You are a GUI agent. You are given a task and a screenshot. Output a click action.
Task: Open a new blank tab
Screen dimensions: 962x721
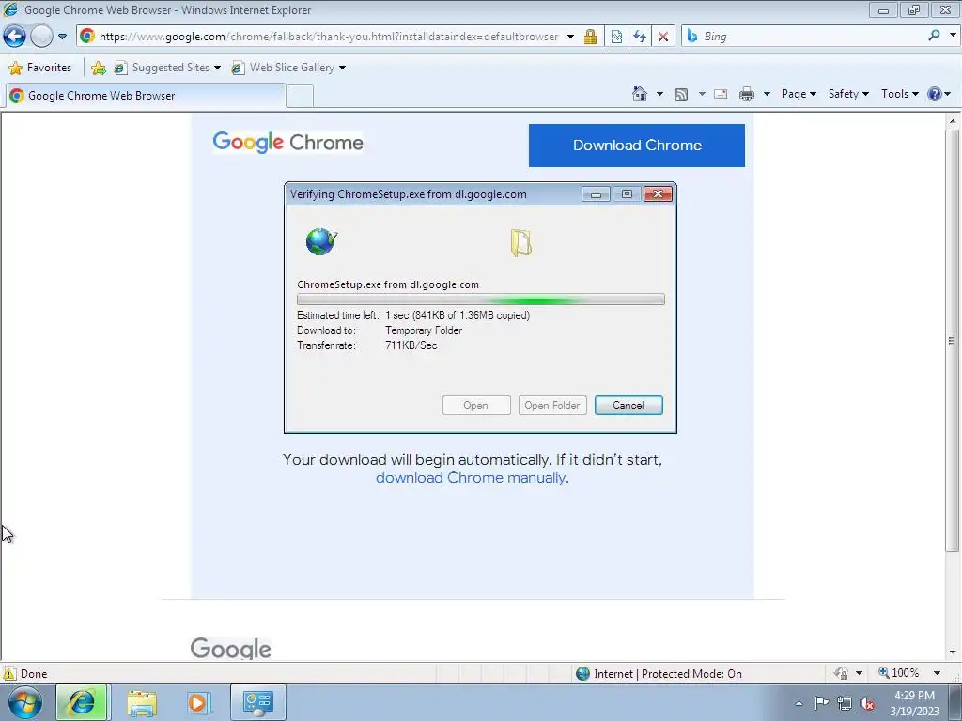tap(300, 97)
